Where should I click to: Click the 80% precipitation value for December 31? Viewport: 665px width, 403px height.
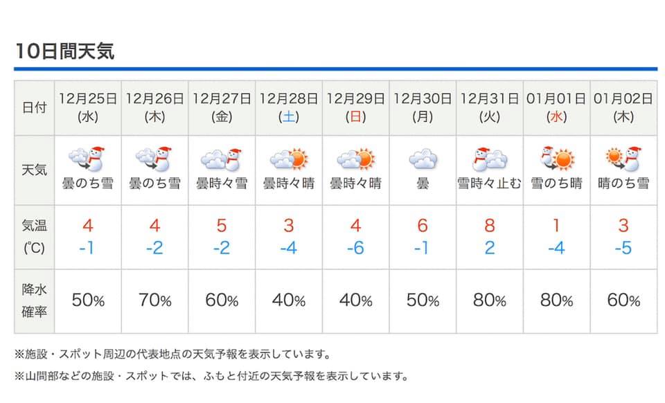coord(490,301)
